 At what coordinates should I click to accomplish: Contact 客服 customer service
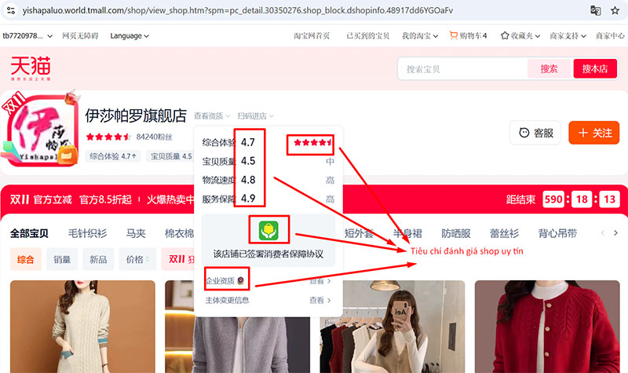[x=535, y=133]
